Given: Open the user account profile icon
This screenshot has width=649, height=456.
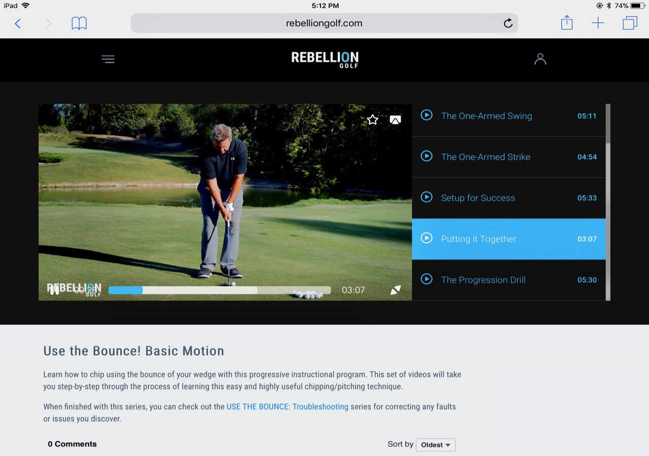Looking at the screenshot, I should [x=540, y=59].
